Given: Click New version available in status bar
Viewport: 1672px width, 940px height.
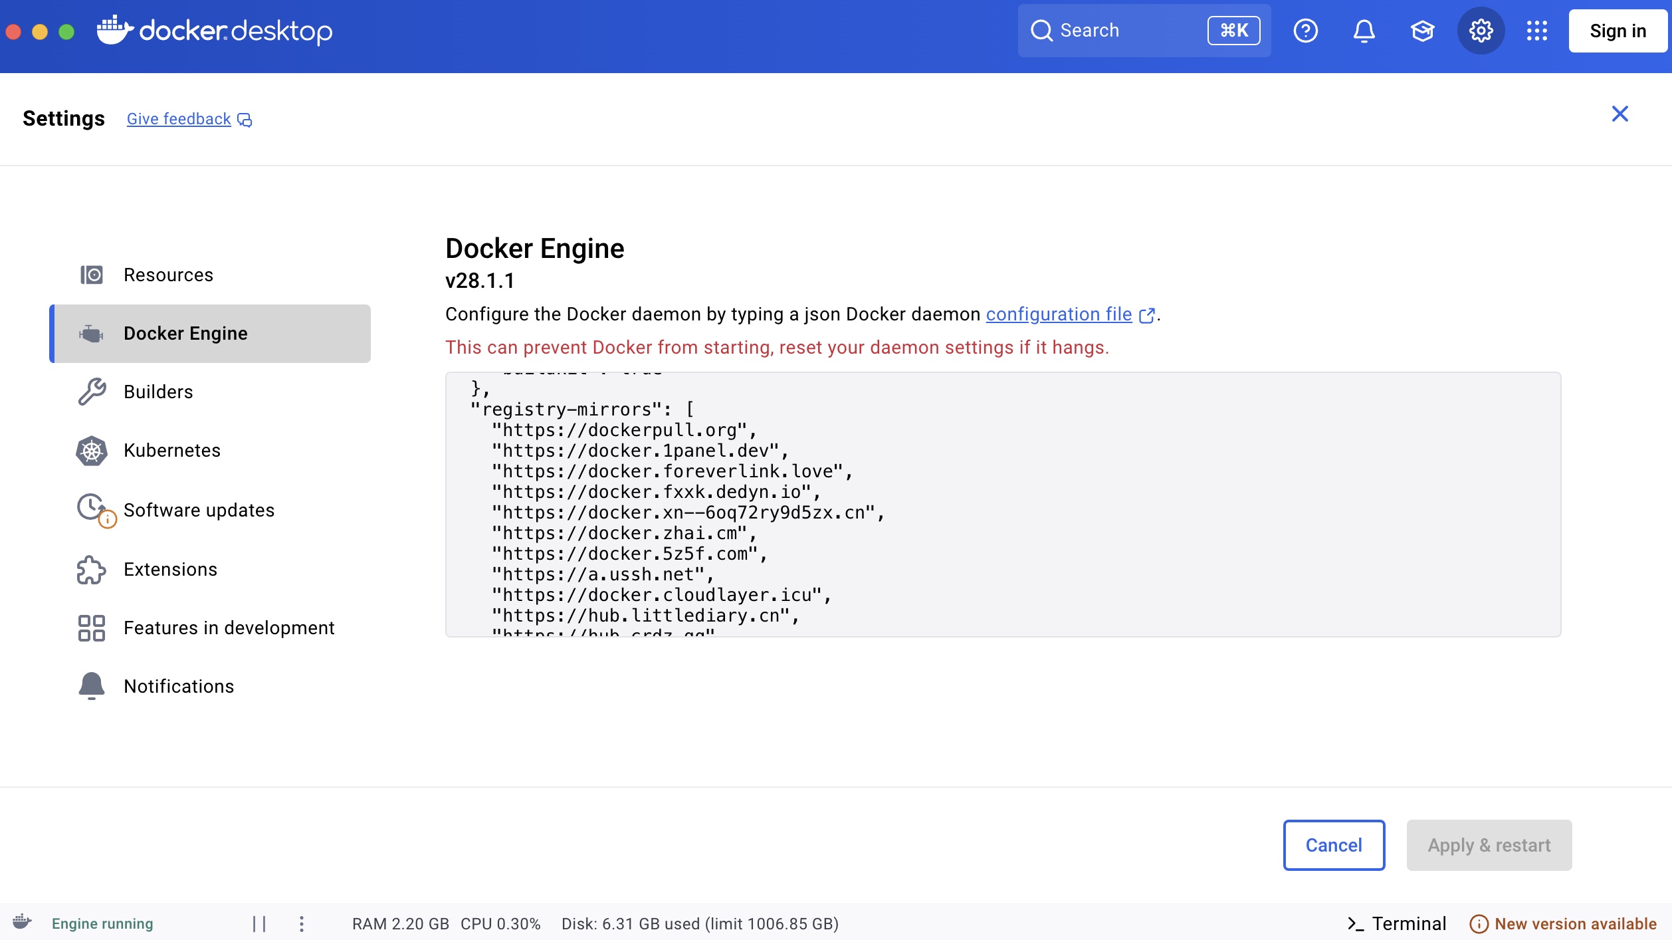Looking at the screenshot, I should (1573, 923).
